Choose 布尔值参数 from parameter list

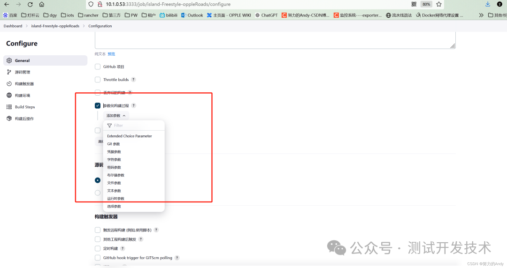(x=134, y=175)
